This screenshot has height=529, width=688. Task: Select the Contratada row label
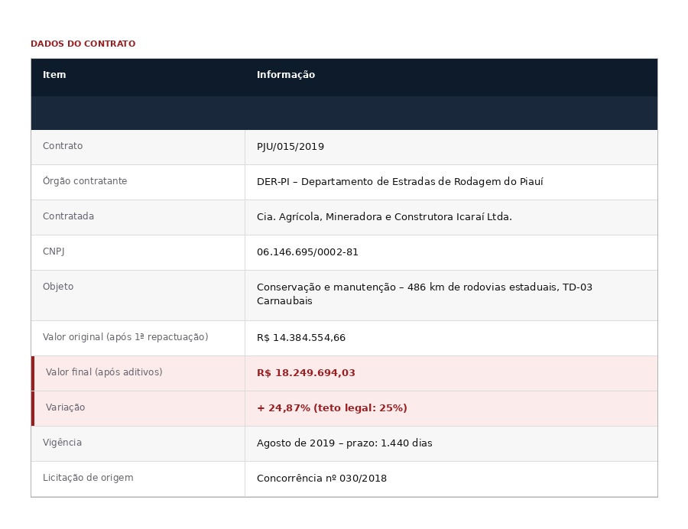click(68, 216)
